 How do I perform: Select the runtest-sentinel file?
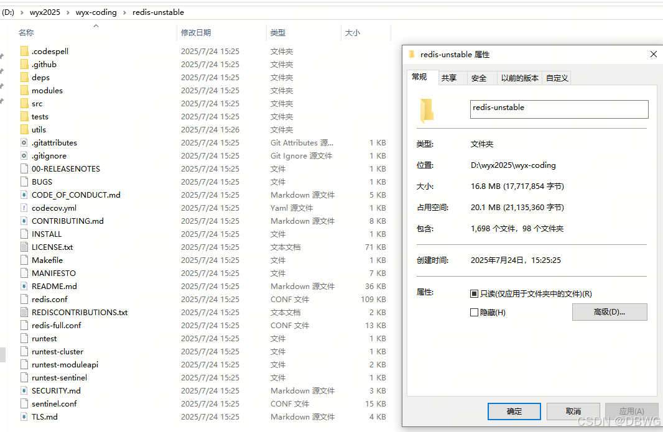pyautogui.click(x=59, y=377)
